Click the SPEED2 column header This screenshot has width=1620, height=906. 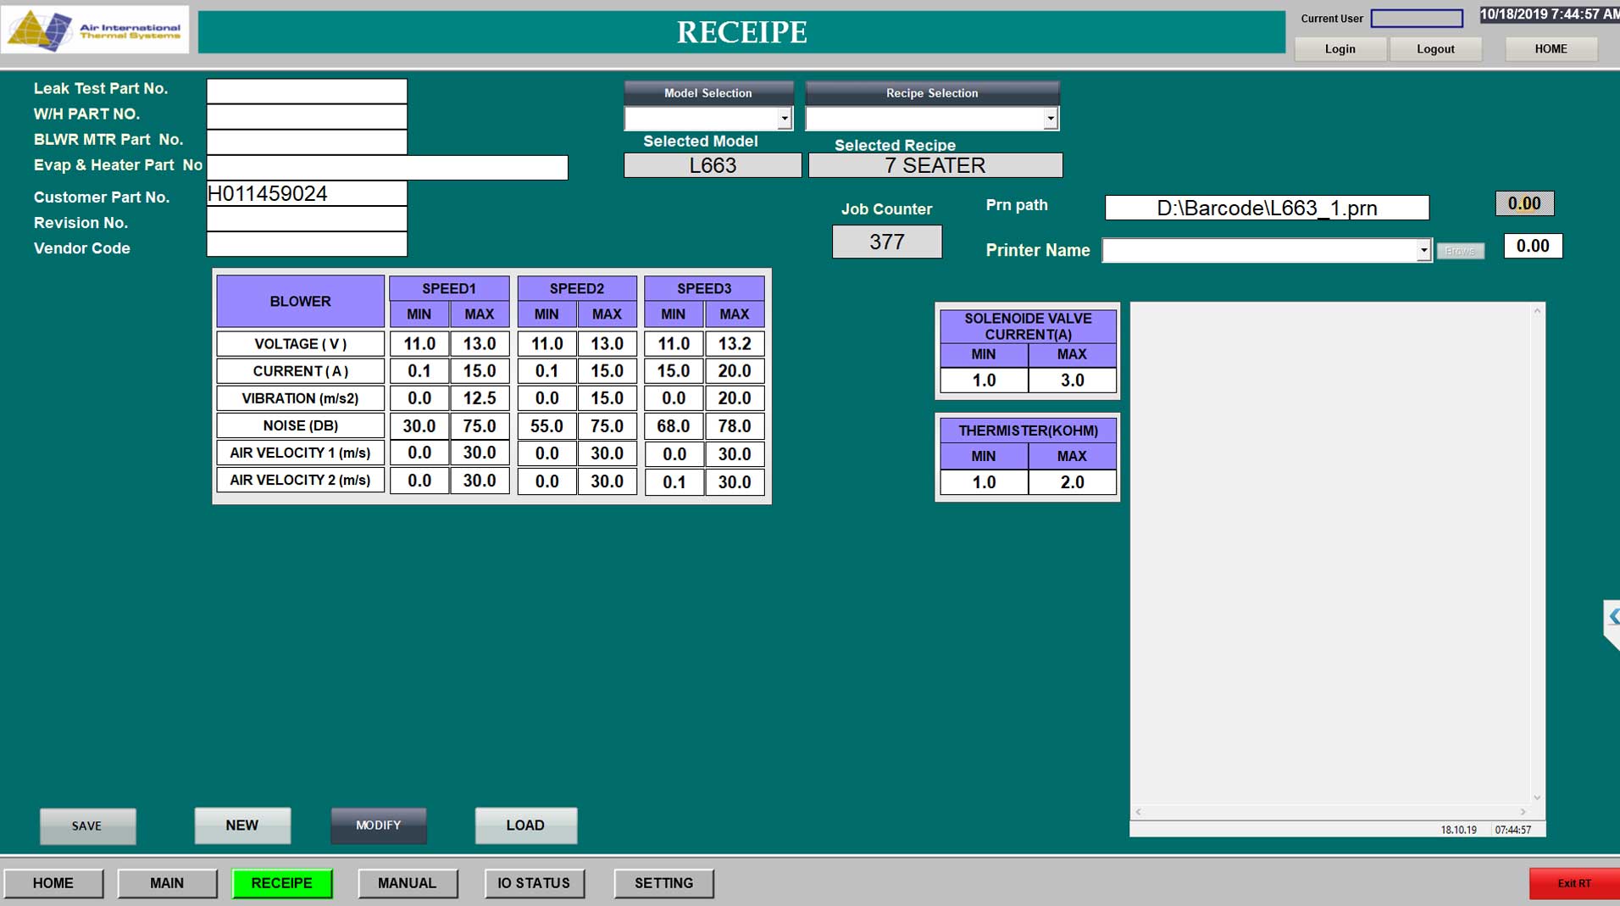[577, 288]
